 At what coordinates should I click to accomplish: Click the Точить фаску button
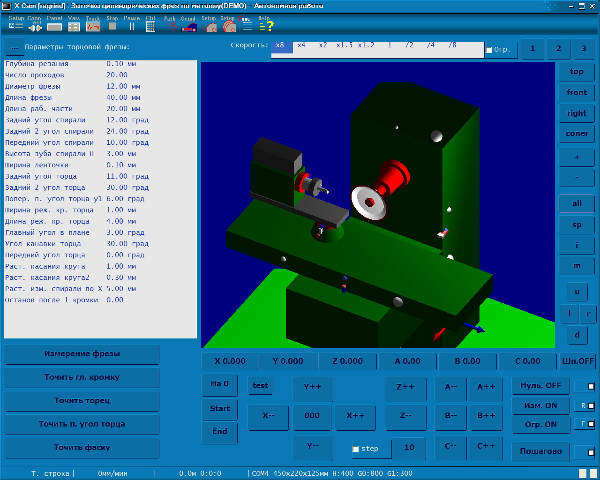pyautogui.click(x=82, y=448)
